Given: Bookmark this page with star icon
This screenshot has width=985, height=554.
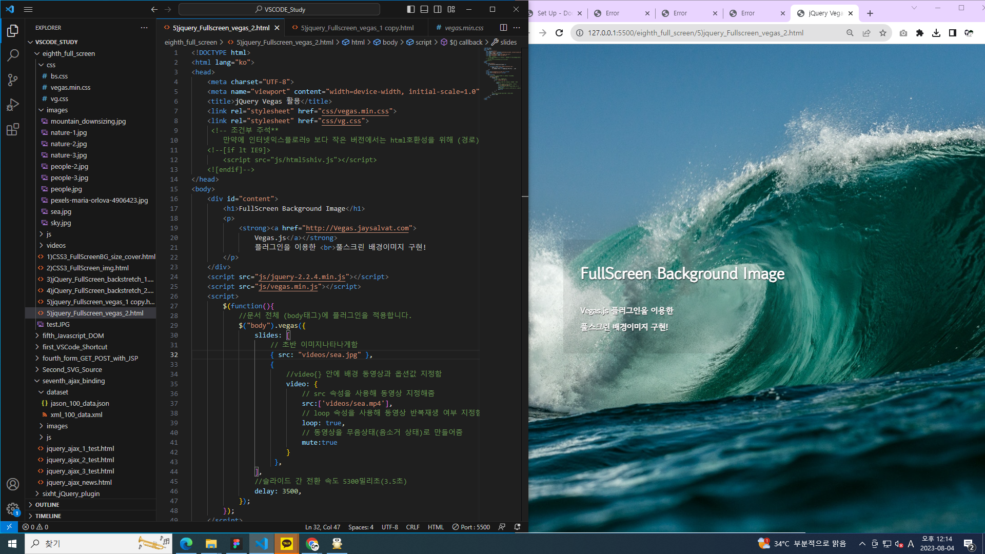Looking at the screenshot, I should coord(883,33).
